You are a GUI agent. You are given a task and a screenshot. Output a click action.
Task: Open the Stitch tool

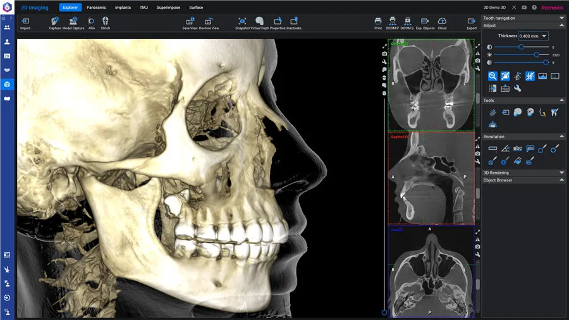point(106,22)
